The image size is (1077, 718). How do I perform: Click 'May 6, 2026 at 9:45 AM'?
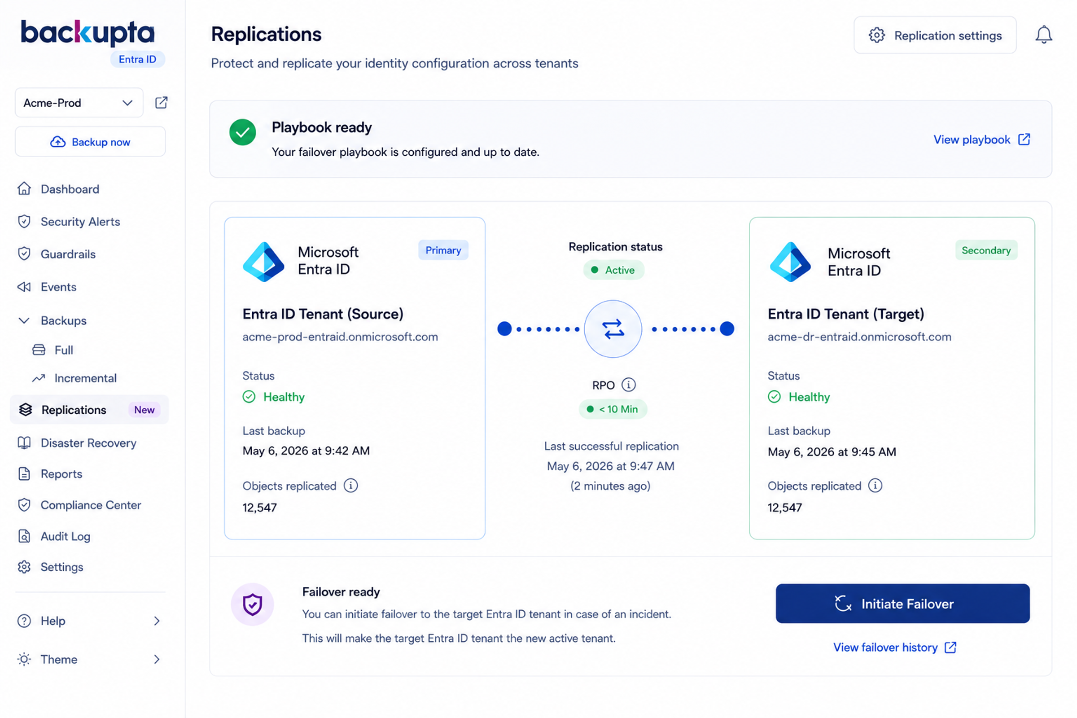point(832,452)
